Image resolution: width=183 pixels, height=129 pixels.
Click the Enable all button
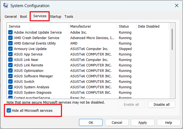coord(131,104)
